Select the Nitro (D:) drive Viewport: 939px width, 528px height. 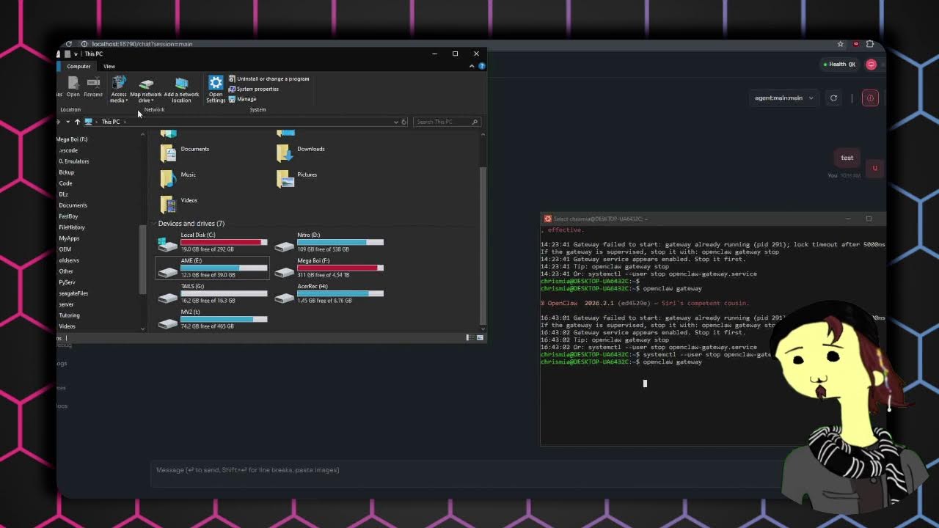pyautogui.click(x=329, y=242)
